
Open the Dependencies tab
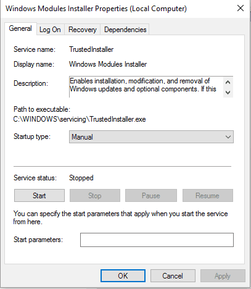click(125, 30)
